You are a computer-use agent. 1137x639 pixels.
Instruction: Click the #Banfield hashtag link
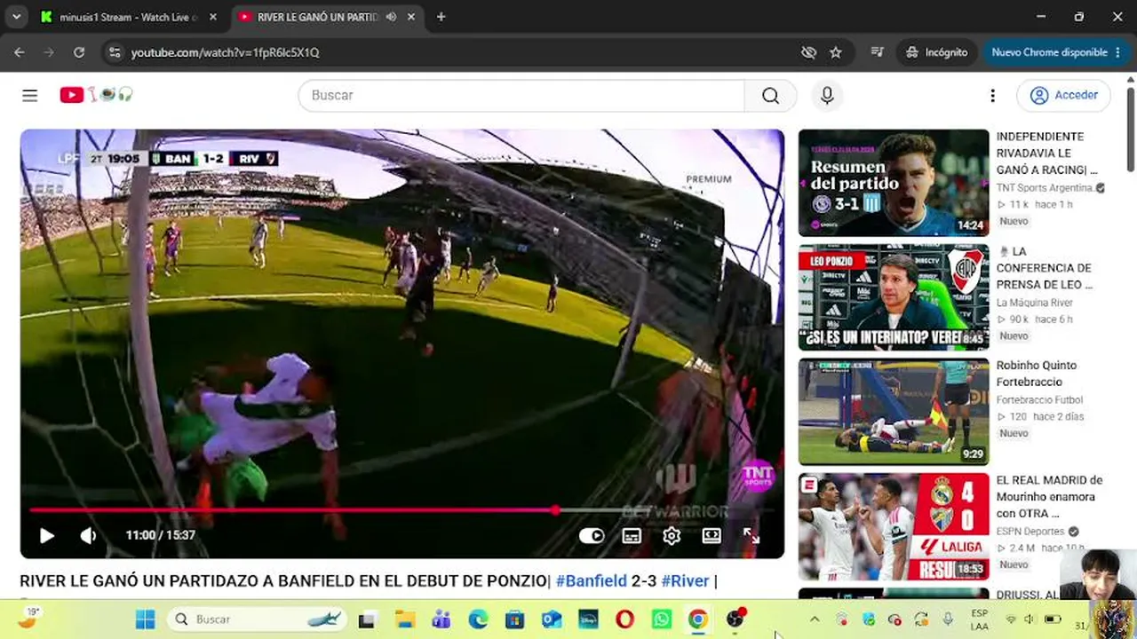(x=592, y=580)
